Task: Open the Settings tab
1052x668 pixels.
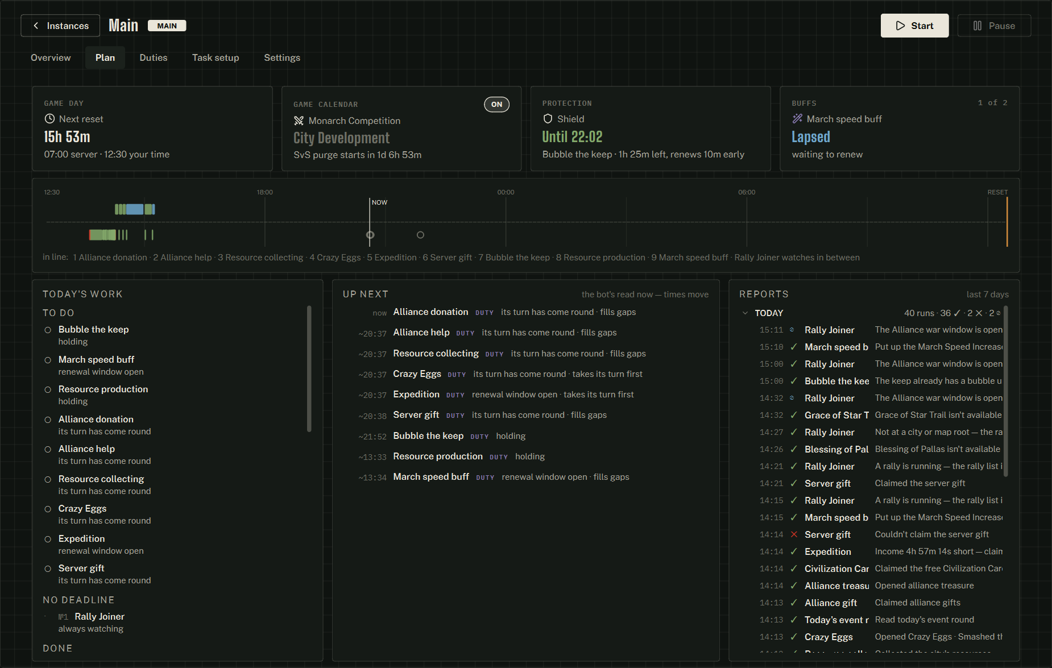Action: 282,57
